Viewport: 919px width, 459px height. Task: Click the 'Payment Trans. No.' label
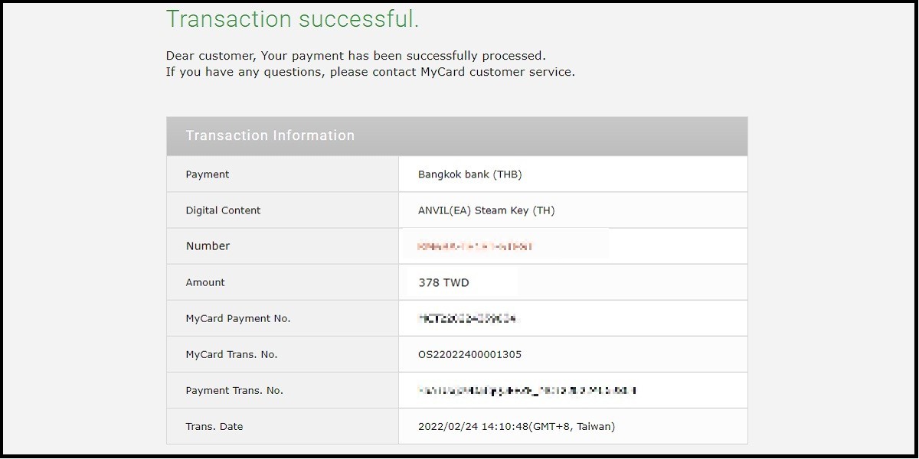234,390
